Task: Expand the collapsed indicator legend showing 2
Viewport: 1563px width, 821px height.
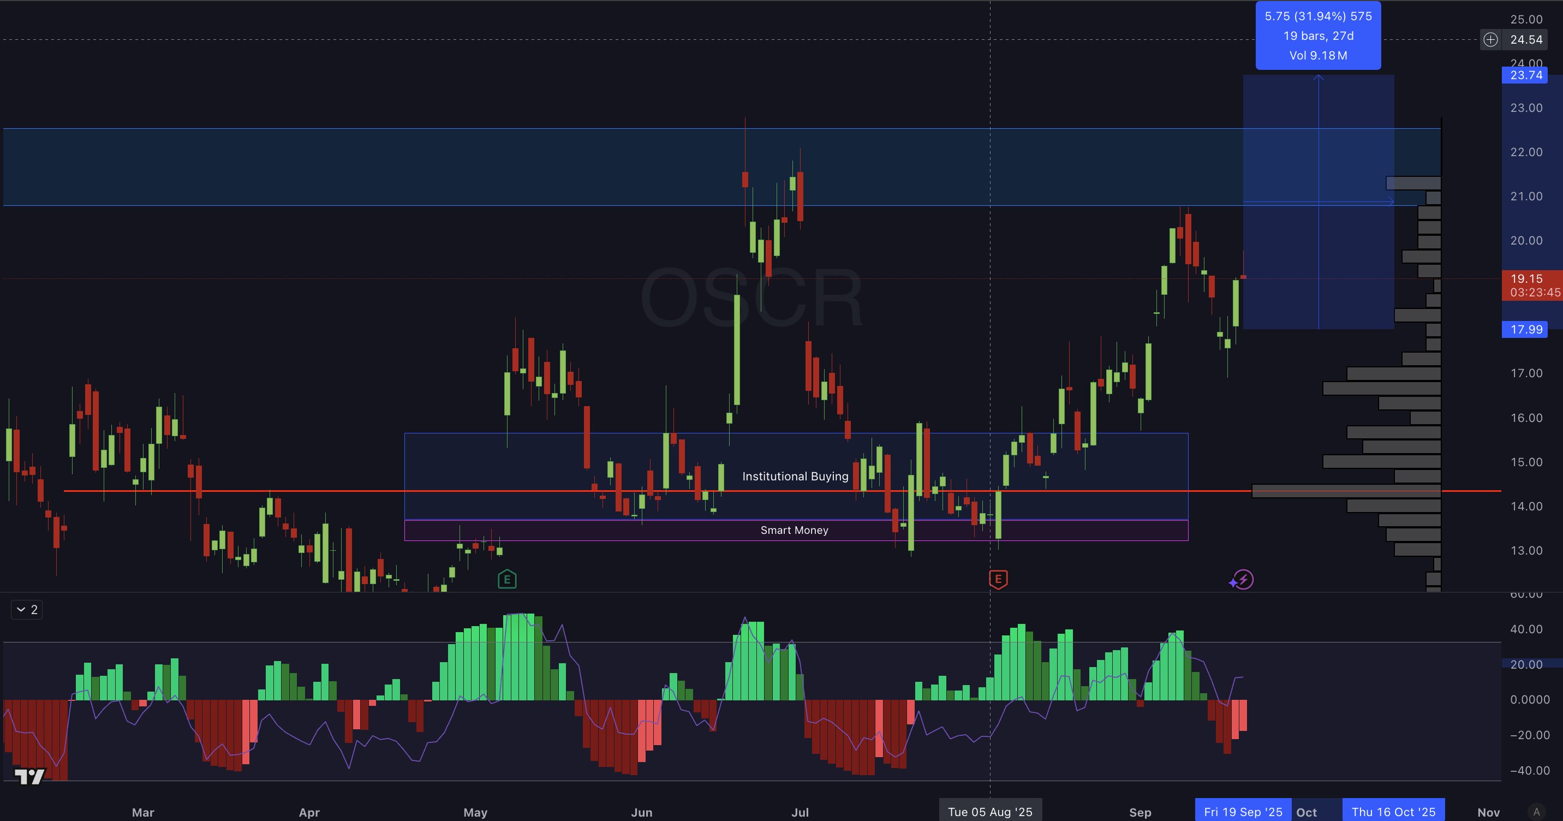Action: point(27,610)
